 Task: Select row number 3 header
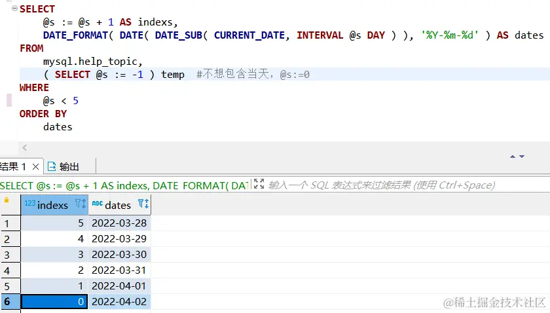click(10, 255)
